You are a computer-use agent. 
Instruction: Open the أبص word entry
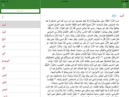20,89
